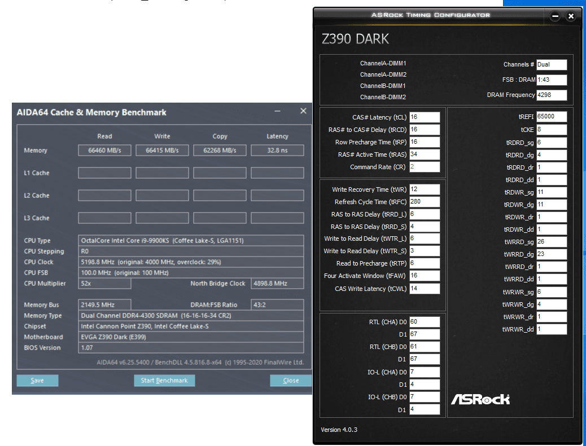Select the RAS# Active Time (tRAS) field

pos(425,154)
